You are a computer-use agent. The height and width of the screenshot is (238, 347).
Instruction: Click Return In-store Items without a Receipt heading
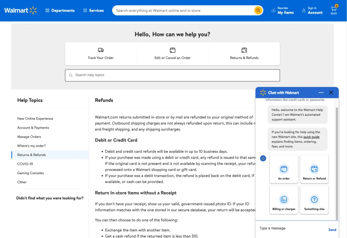coord(135,193)
